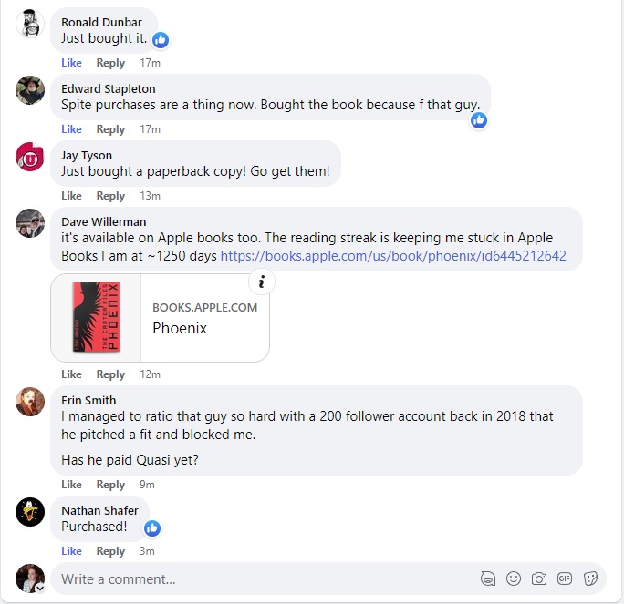This screenshot has width=624, height=604.
Task: Like Erin Smith's comment
Action: (x=71, y=485)
